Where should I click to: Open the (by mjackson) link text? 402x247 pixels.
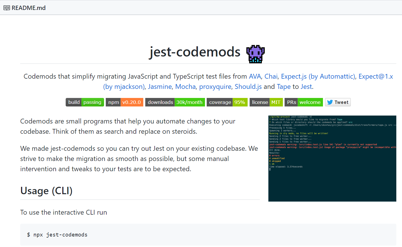(x=124, y=87)
